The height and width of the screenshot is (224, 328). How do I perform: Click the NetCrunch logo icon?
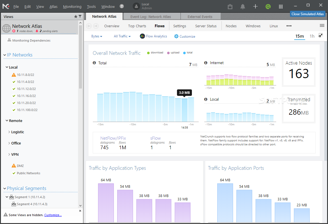pyautogui.click(x=6, y=6)
